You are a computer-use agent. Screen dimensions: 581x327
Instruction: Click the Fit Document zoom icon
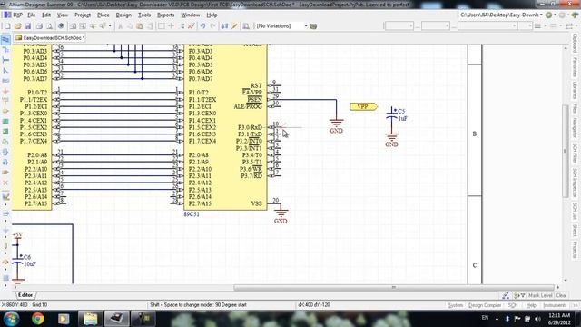pos(73,26)
